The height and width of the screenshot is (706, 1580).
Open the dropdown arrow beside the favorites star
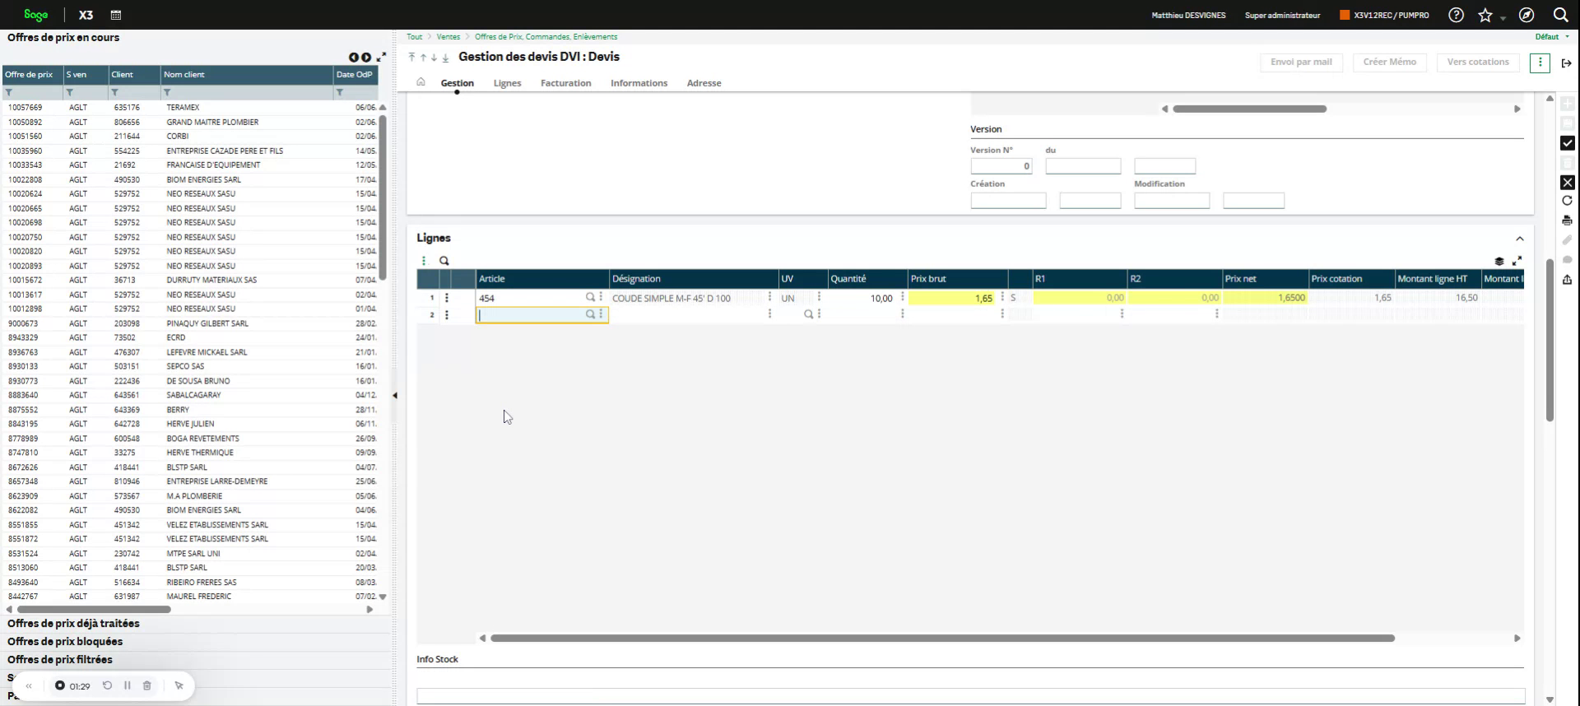click(x=1503, y=18)
